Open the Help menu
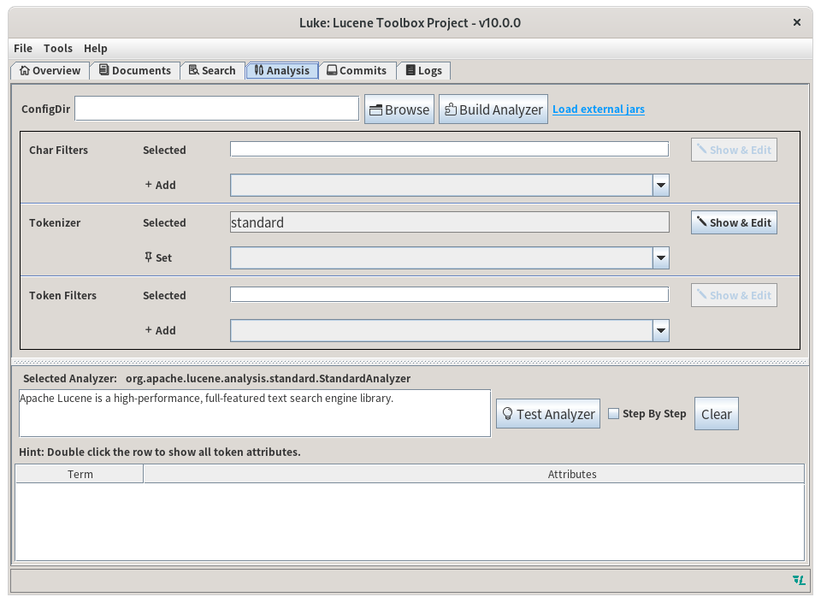The image size is (821, 603). 95,48
